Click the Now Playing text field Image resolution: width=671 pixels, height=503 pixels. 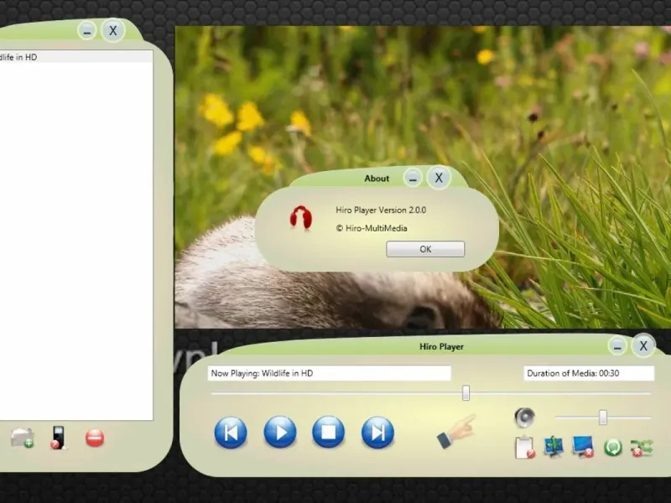tap(329, 373)
